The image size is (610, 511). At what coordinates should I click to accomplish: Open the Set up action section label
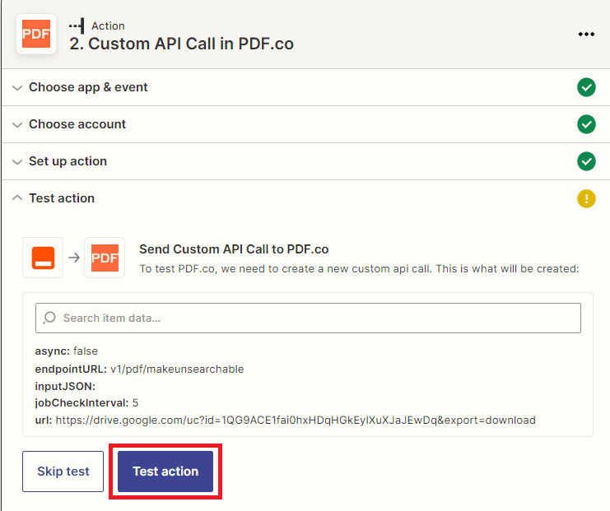(68, 161)
